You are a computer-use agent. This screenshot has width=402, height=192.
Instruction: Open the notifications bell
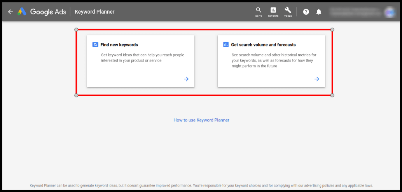[x=319, y=12]
